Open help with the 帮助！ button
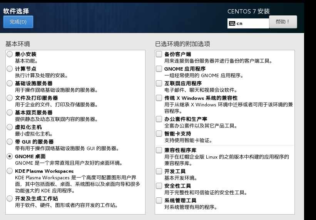Viewport: 316px width, 220px height. (x=283, y=22)
